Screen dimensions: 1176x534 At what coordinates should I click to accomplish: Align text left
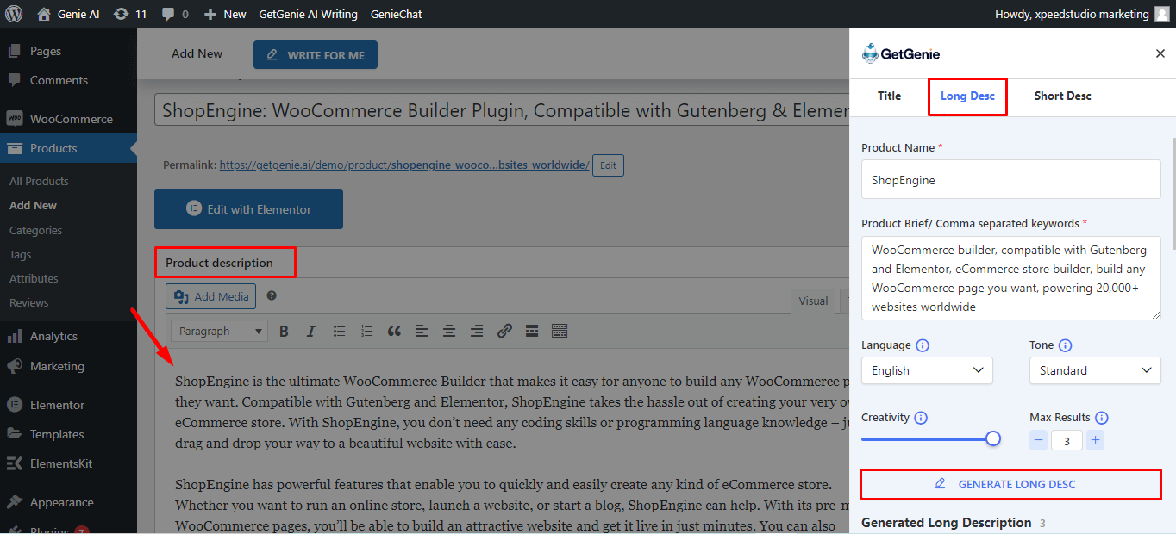click(422, 331)
